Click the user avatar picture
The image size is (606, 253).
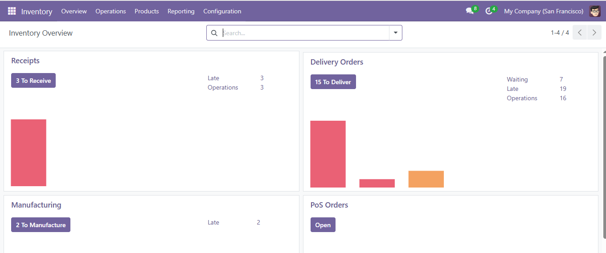click(594, 11)
